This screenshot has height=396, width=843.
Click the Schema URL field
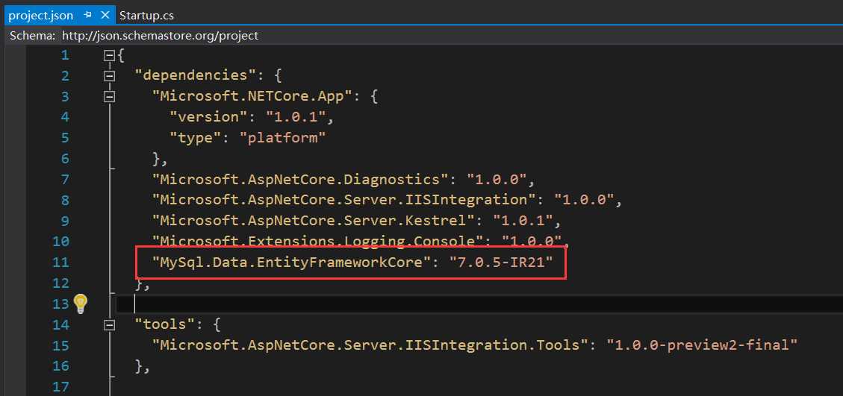point(160,35)
